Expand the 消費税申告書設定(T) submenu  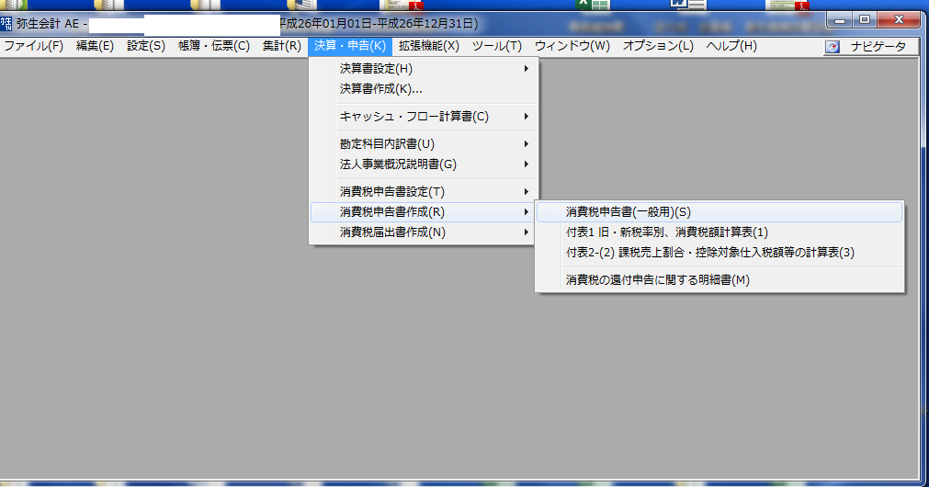pos(392,192)
